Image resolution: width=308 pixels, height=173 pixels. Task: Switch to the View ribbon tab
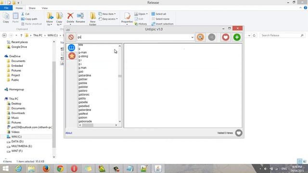45,8
